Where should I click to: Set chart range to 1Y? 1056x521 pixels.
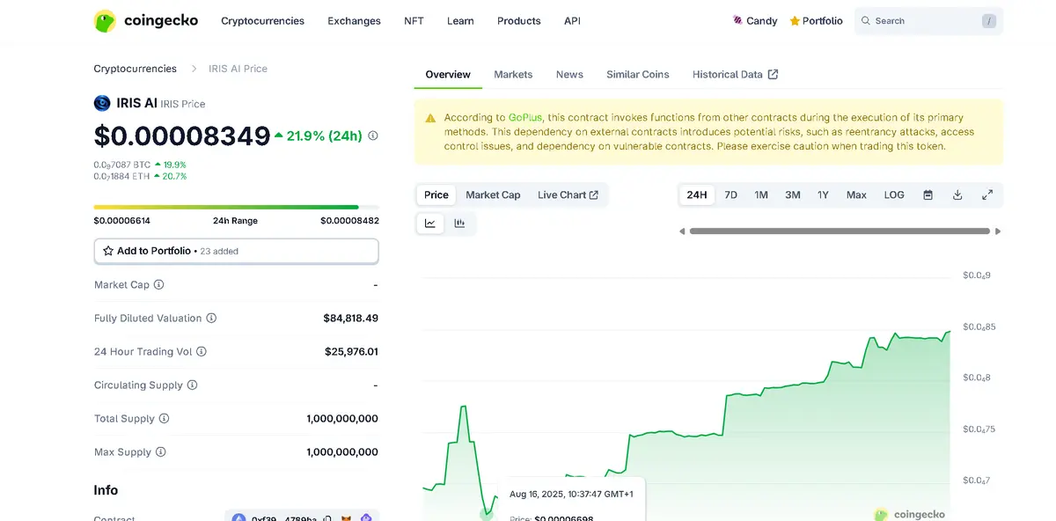pyautogui.click(x=823, y=194)
